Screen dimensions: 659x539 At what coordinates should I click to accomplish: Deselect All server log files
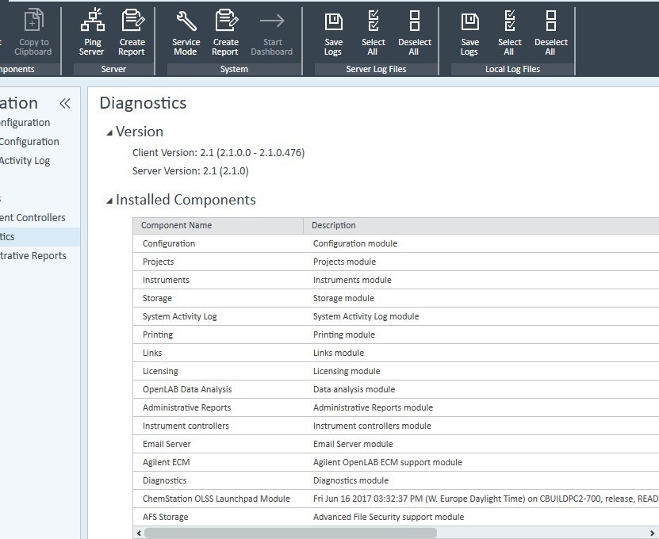point(415,33)
